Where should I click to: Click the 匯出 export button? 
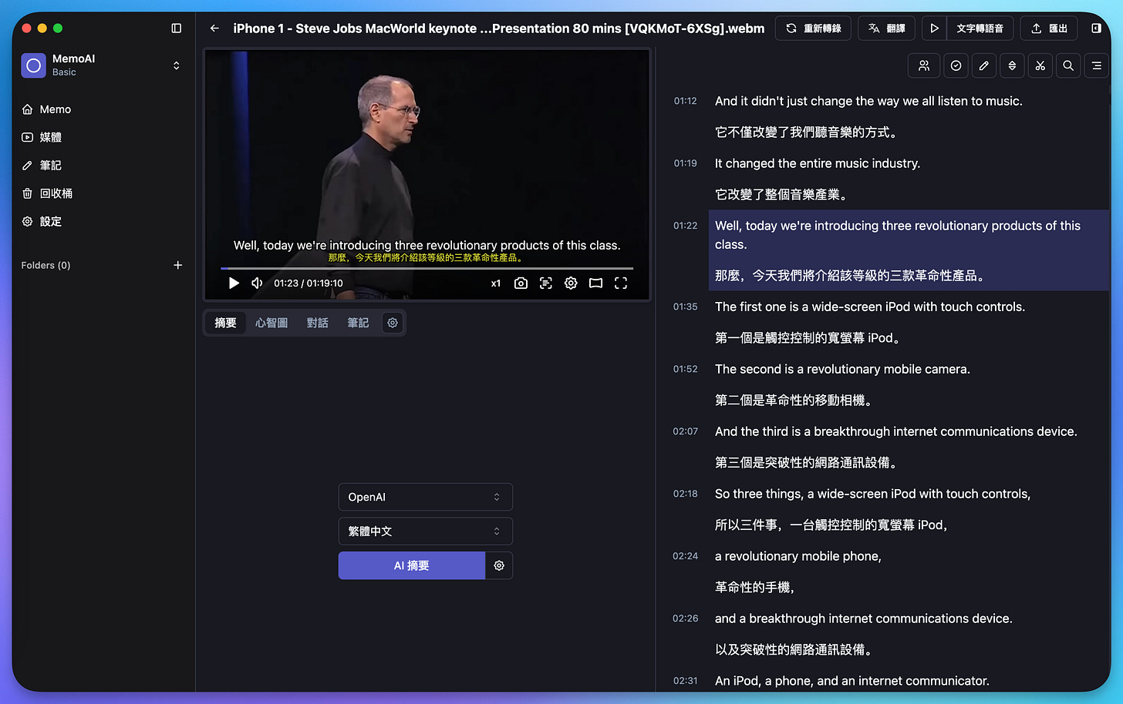click(x=1049, y=28)
